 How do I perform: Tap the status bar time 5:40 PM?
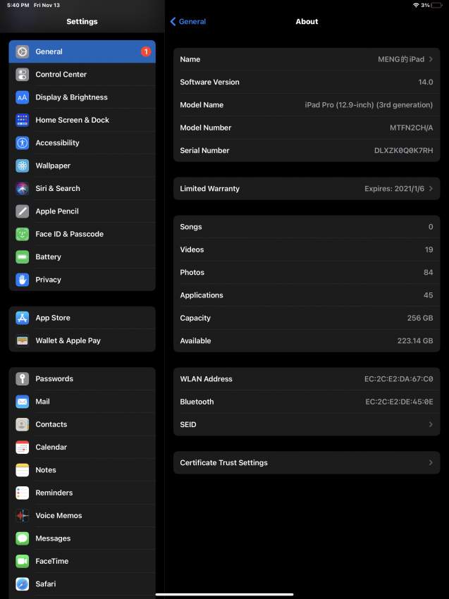[17, 6]
